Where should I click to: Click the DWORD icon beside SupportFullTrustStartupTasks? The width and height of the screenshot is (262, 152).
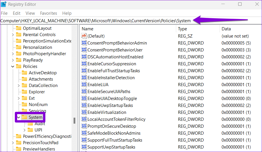[84, 140]
